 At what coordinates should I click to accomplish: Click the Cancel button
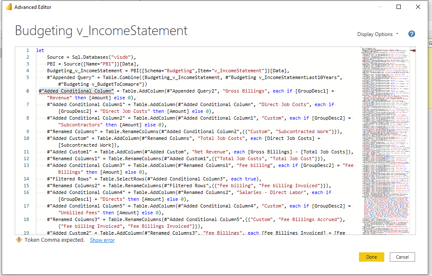click(x=402, y=257)
